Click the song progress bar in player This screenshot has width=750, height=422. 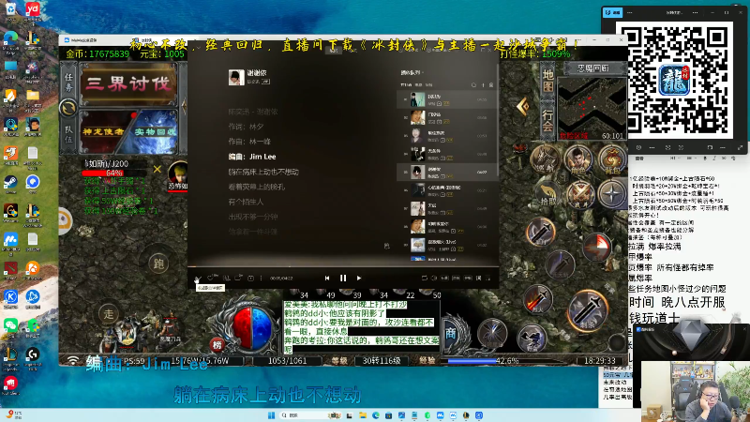coord(343,267)
